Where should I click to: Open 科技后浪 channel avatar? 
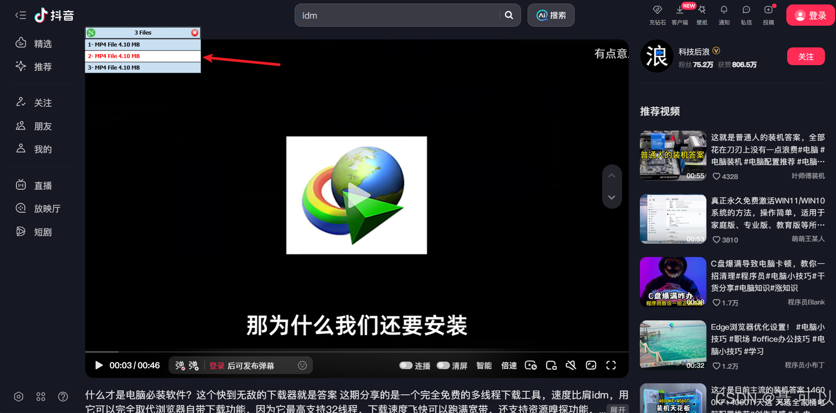click(x=657, y=56)
